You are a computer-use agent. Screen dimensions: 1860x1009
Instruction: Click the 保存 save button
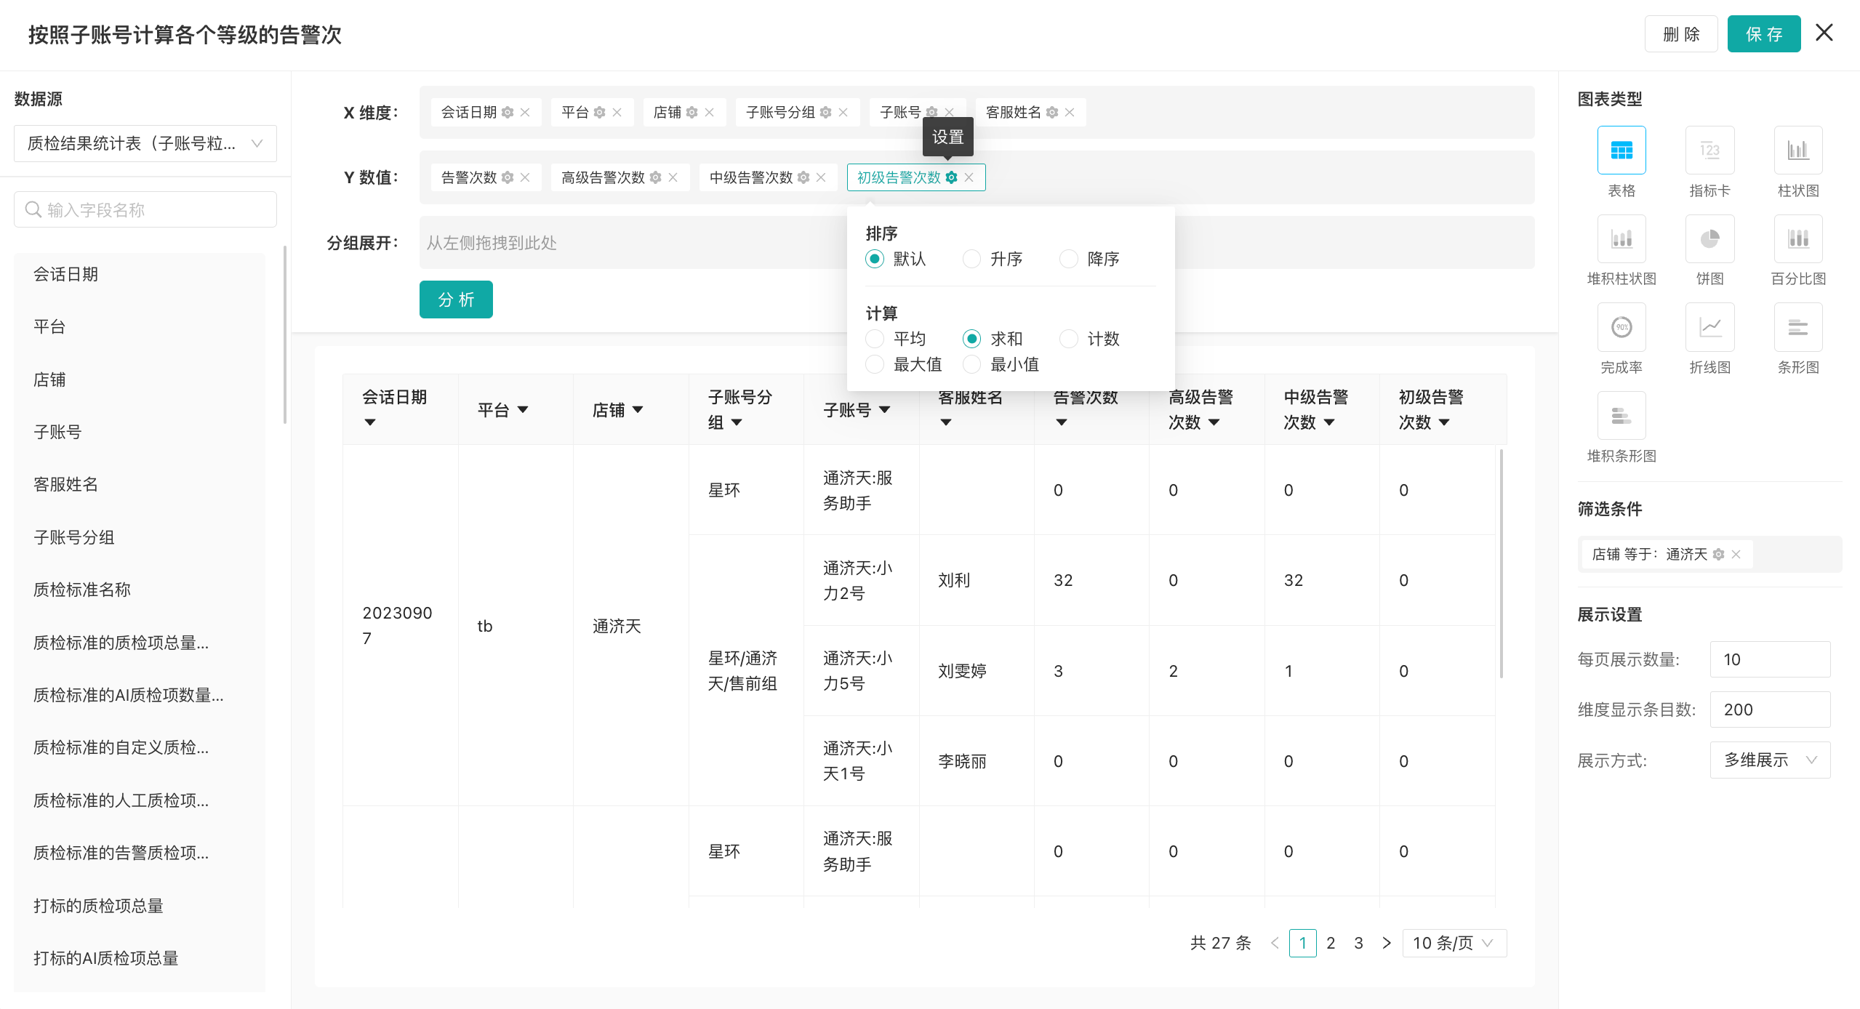(x=1764, y=34)
